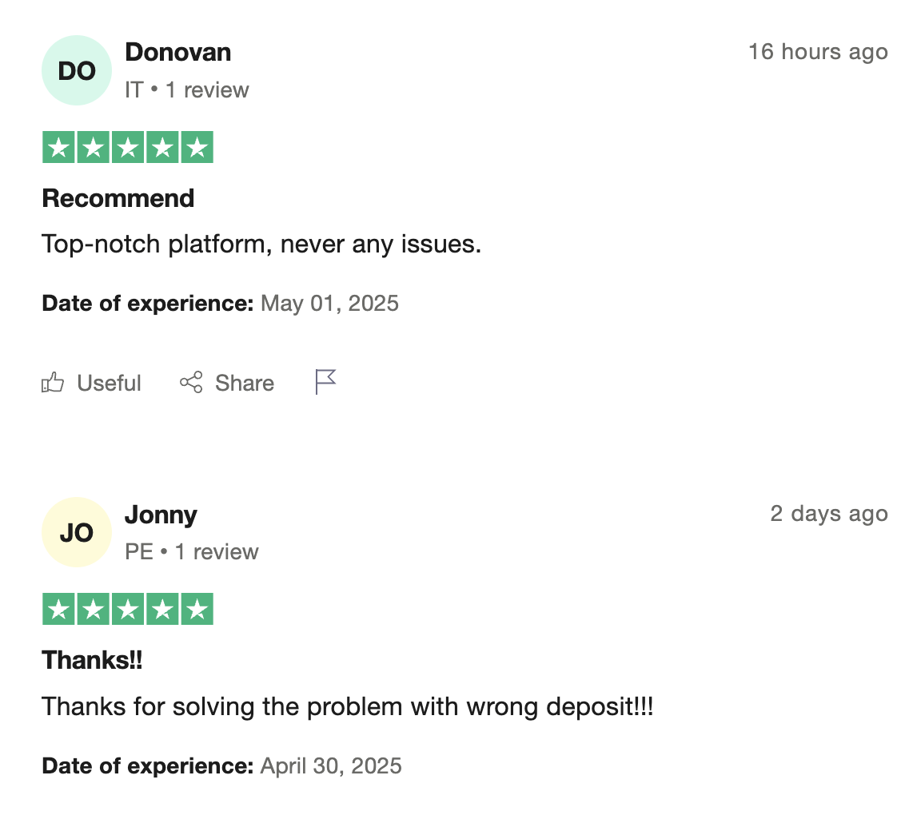Click the "Date of experience:" label on Jonny's review
The width and height of the screenshot is (921, 823).
(147, 766)
